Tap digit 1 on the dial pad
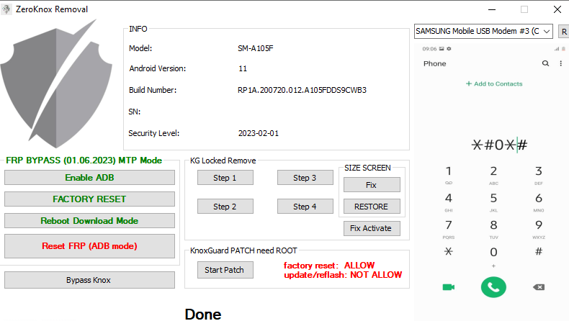 (x=449, y=174)
